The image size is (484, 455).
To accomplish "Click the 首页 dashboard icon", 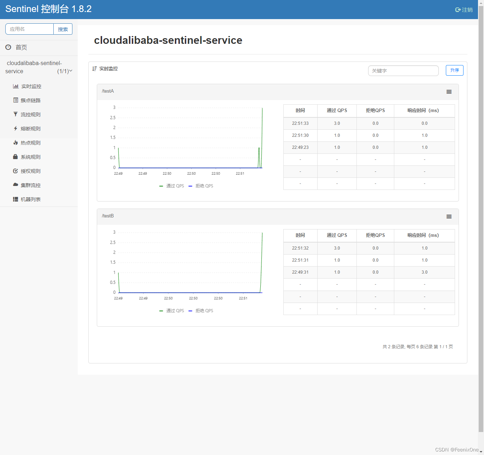I will [8, 47].
